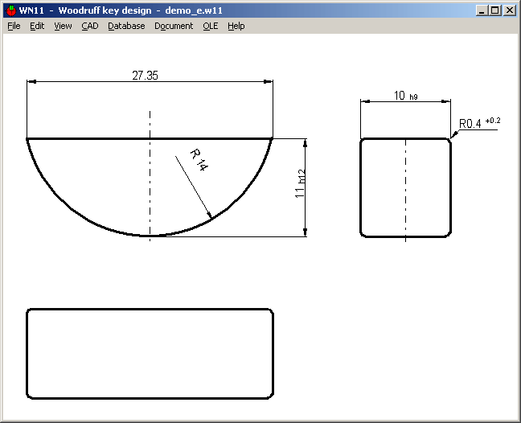Open the CAD menu

pos(89,26)
